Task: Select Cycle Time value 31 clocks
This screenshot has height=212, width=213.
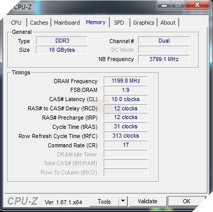Action: (x=125, y=126)
